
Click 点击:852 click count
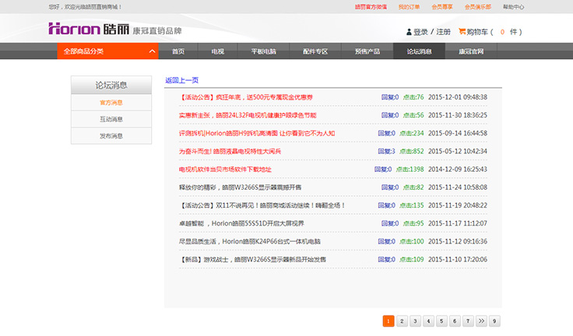pos(412,151)
